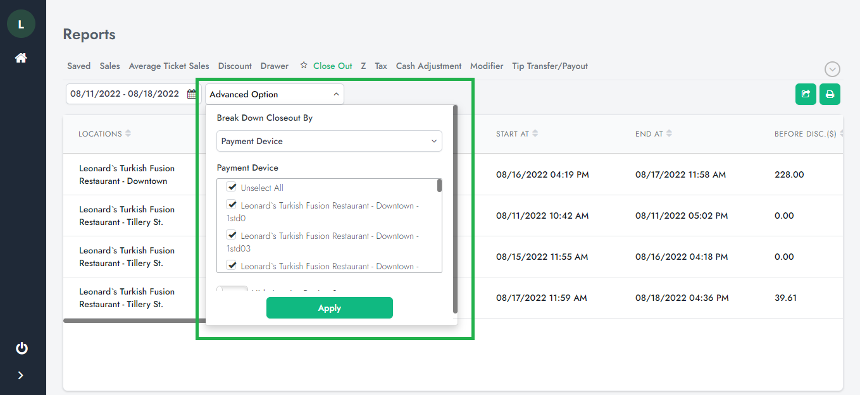Click the user avatar labeled L
The image size is (860, 395).
[21, 25]
